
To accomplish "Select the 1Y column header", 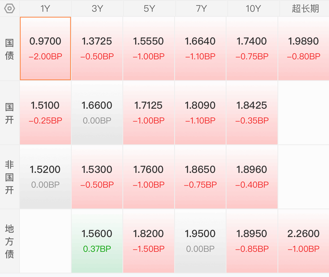I will [45, 9].
